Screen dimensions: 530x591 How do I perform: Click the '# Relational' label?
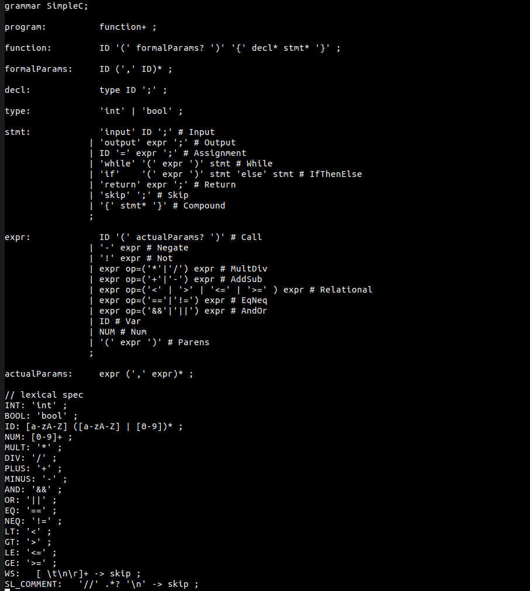coord(341,290)
